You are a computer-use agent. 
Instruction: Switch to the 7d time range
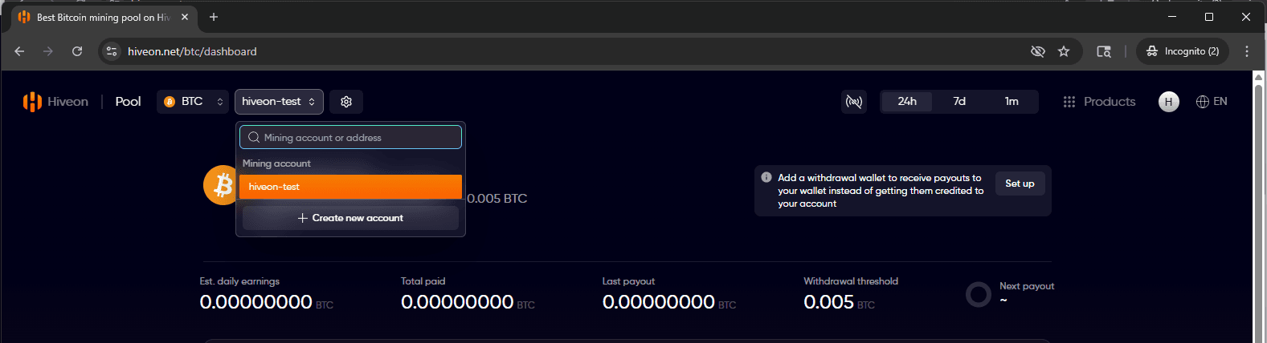click(x=959, y=102)
